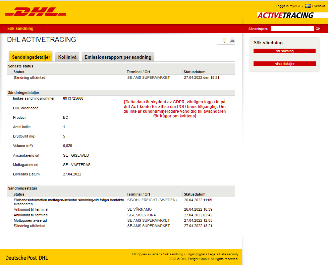
Task: Click the ACTIVETRACING logo
Action: pos(285,15)
